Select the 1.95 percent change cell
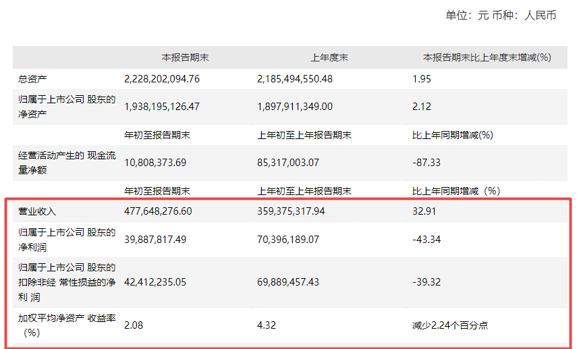The width and height of the screenshot is (579, 349). pyautogui.click(x=422, y=79)
